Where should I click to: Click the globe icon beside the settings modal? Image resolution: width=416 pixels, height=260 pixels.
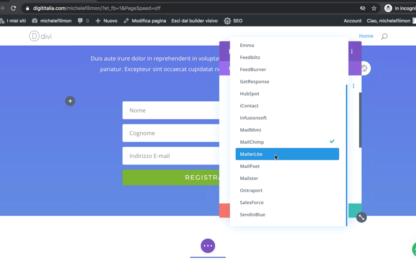[x=365, y=69]
